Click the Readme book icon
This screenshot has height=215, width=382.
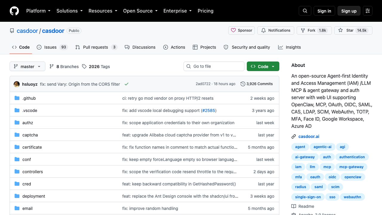[x=294, y=206]
